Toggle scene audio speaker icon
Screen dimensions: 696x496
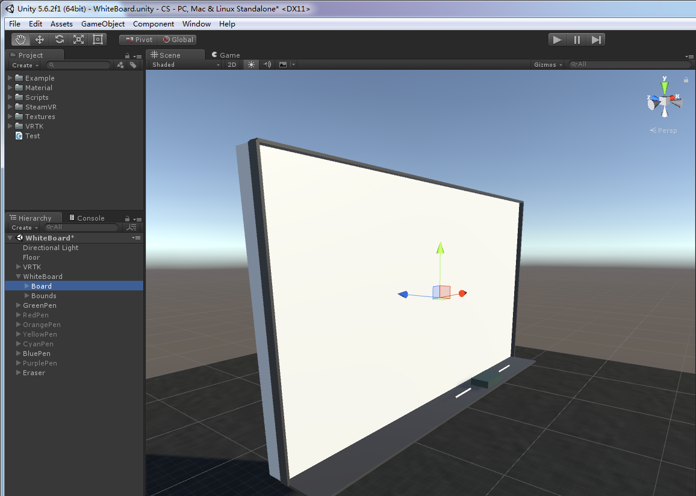(x=267, y=65)
